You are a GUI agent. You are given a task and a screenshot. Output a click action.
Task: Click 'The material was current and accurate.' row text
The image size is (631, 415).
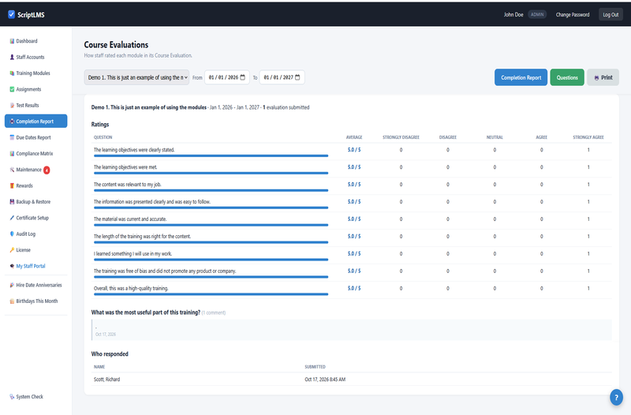[130, 219]
